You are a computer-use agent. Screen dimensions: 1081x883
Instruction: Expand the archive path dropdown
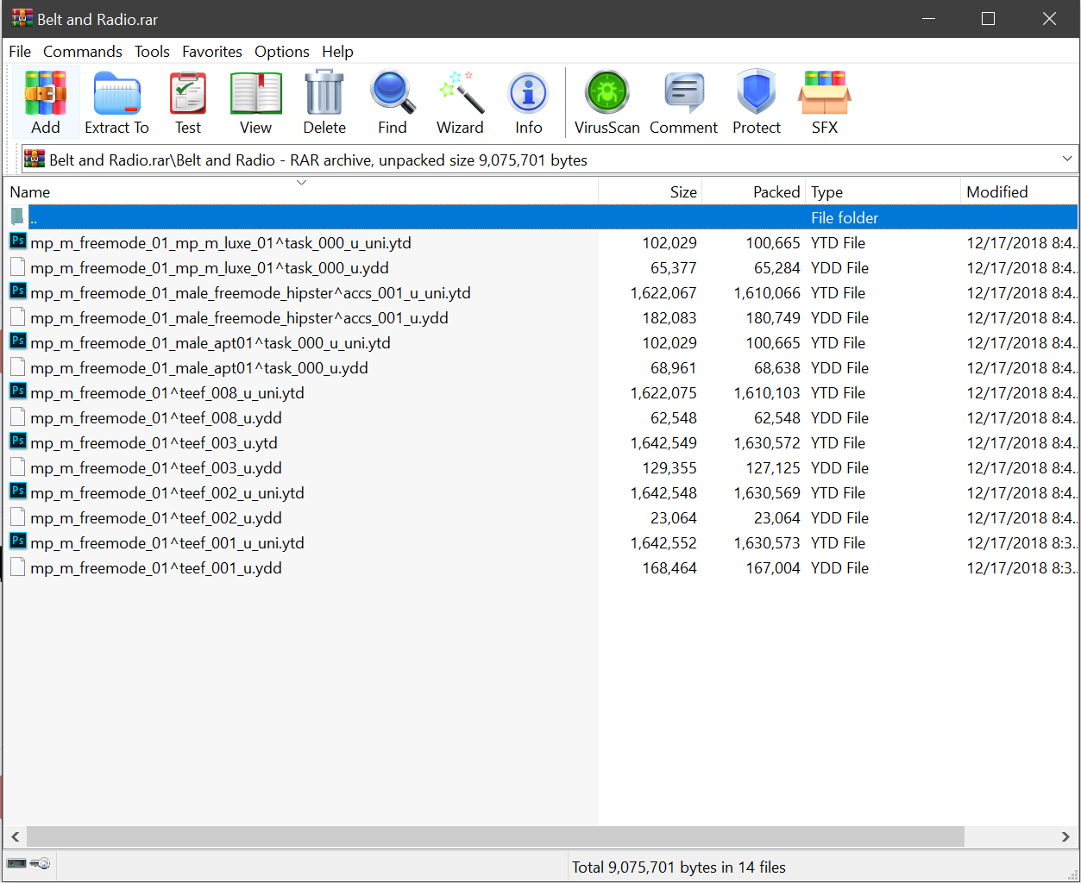coord(1067,160)
